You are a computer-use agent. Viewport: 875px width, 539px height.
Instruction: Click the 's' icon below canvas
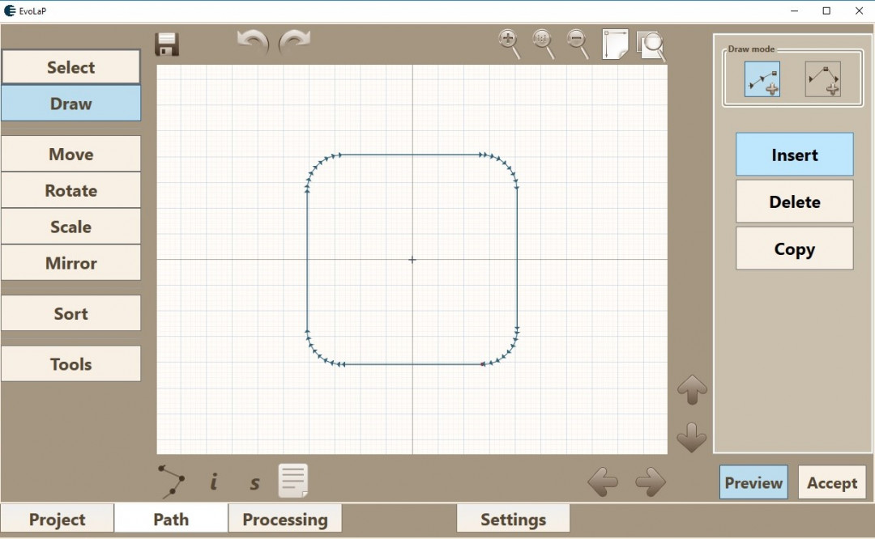tap(254, 483)
